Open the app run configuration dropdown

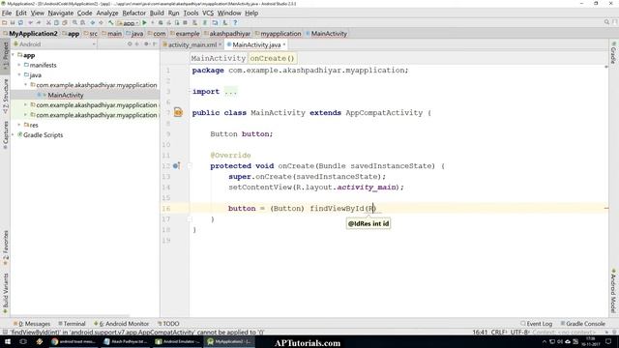tap(128, 23)
